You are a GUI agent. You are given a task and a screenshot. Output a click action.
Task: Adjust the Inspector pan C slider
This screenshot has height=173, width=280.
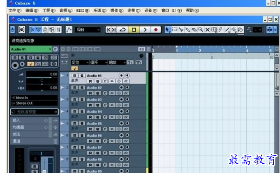(42, 81)
